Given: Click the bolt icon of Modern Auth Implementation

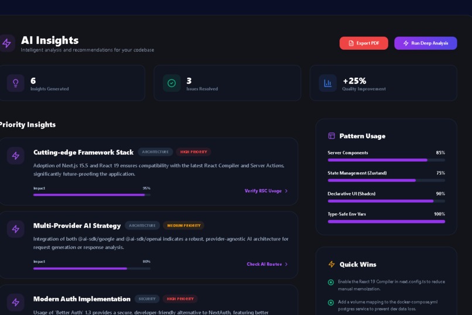Looking at the screenshot, I should [x=16, y=303].
